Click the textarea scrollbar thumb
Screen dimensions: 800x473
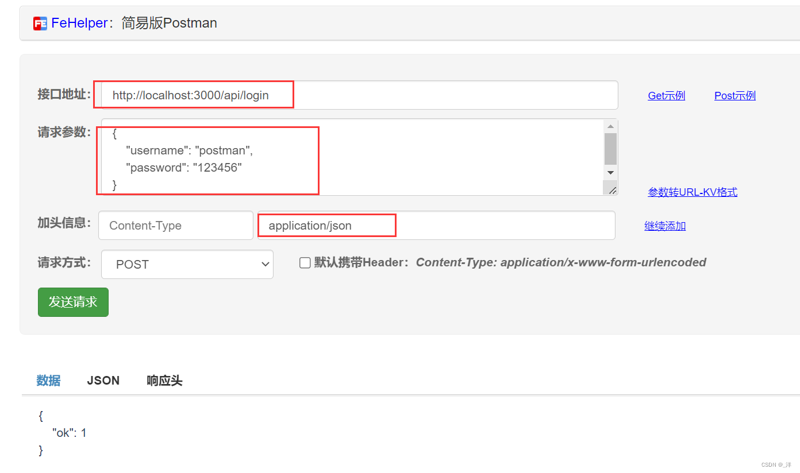(x=610, y=149)
